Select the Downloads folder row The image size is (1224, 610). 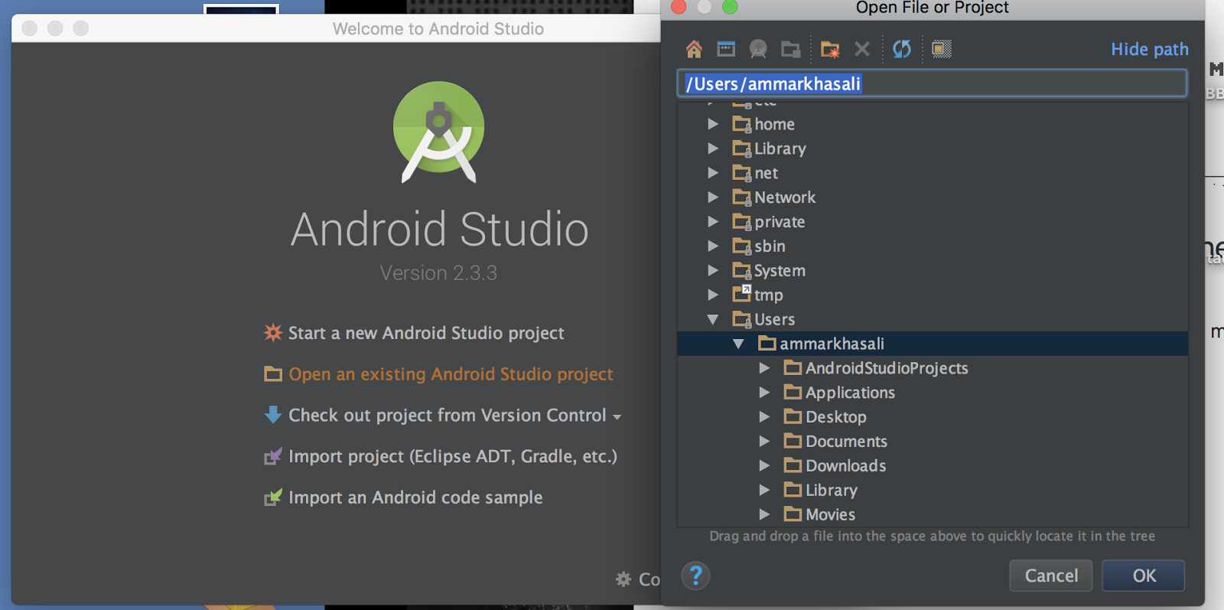(x=933, y=466)
